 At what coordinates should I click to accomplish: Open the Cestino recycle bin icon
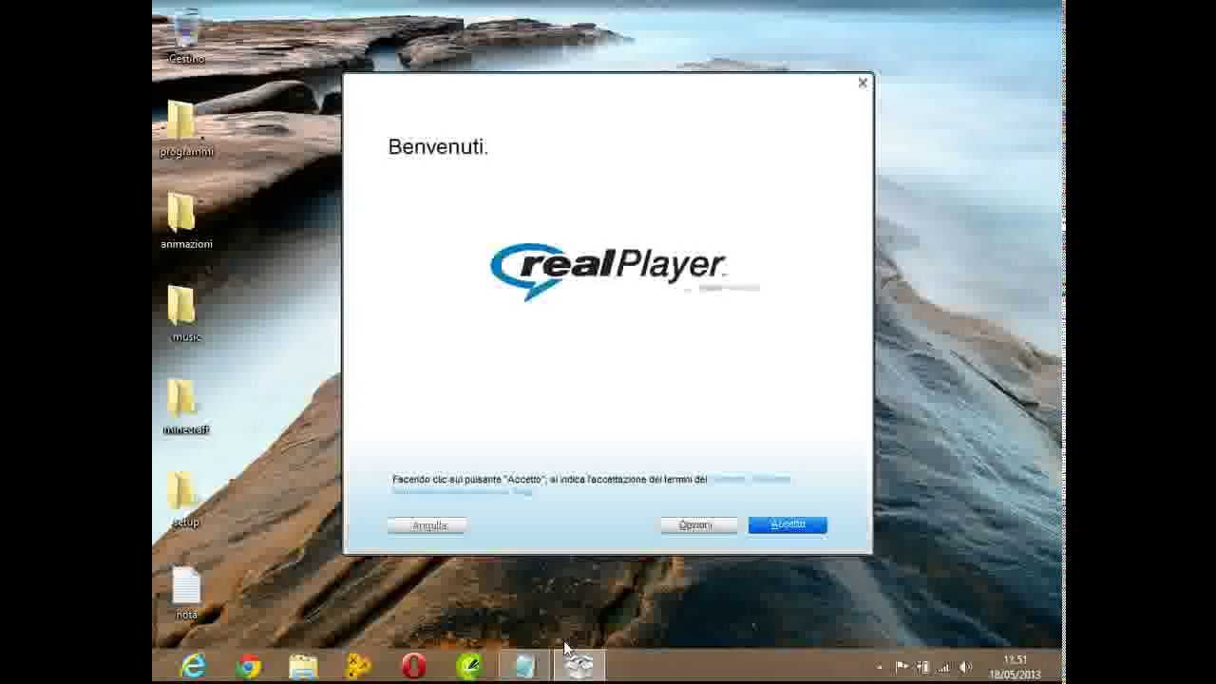pyautogui.click(x=186, y=36)
